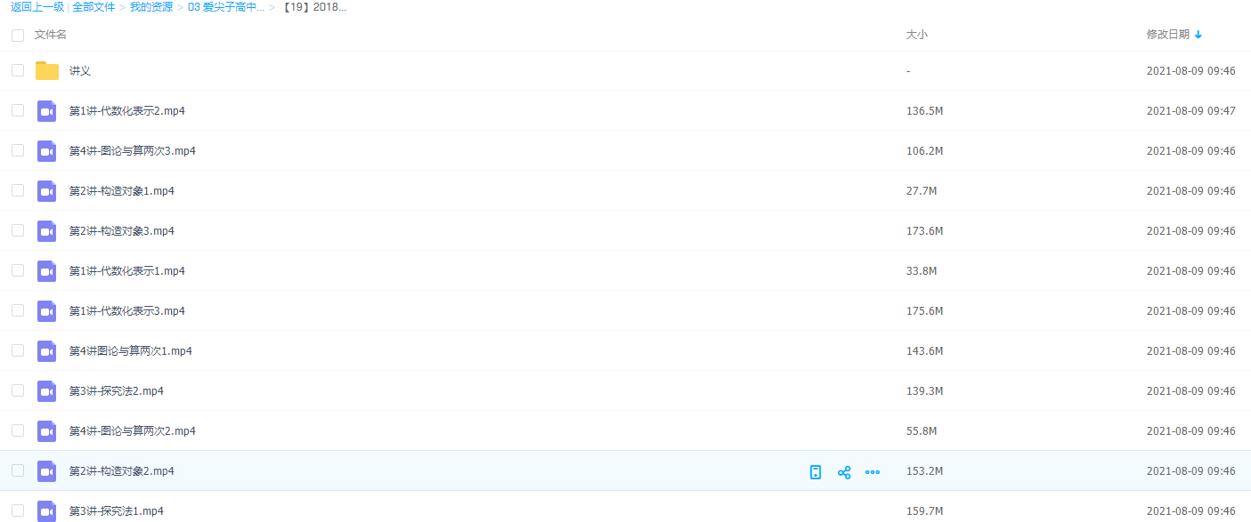
Task: Sort files by 文件名 column header
Action: [51, 35]
